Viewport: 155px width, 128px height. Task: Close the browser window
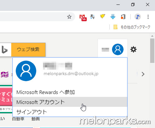pos(148,4)
